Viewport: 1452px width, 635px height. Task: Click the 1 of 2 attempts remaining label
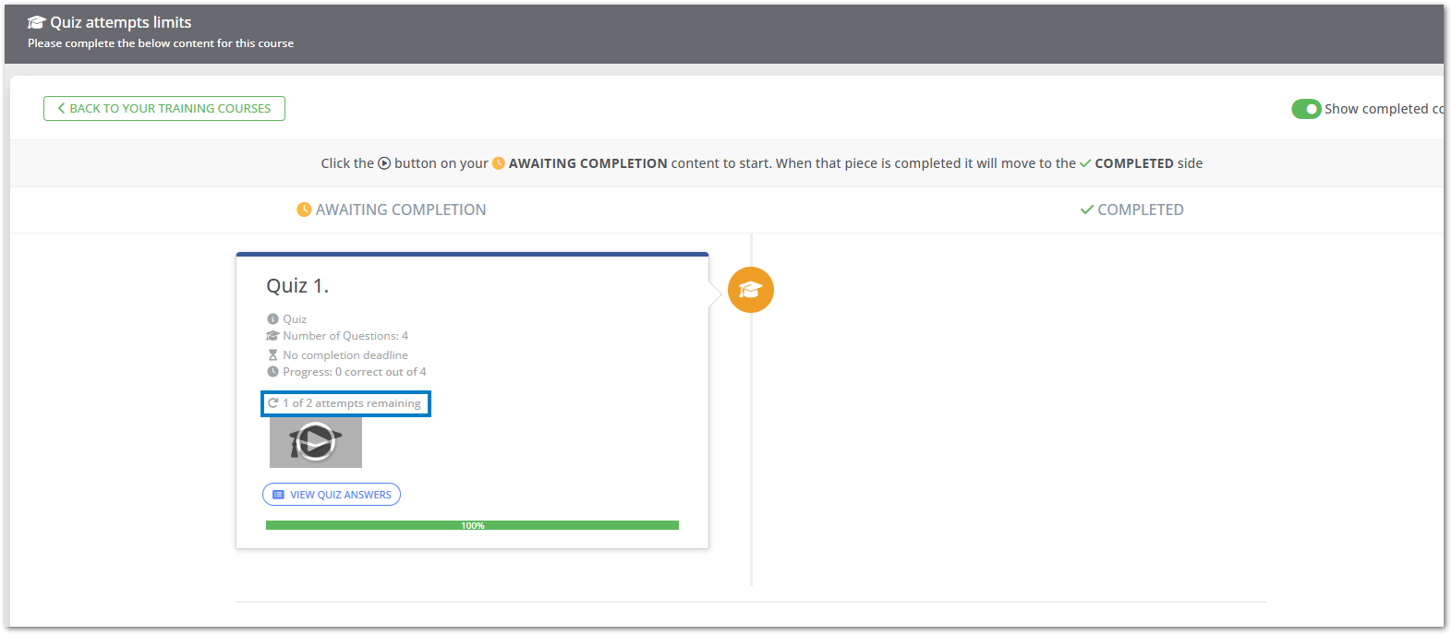[x=352, y=403]
